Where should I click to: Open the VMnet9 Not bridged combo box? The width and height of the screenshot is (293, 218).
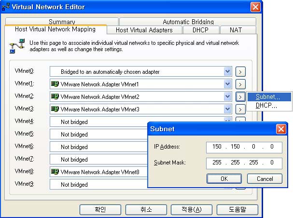[98, 184]
